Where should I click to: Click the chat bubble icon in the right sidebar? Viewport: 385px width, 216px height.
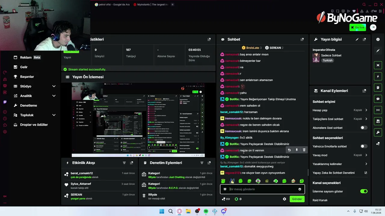coord(378,99)
